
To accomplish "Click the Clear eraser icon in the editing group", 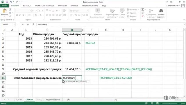I will point(143,16).
